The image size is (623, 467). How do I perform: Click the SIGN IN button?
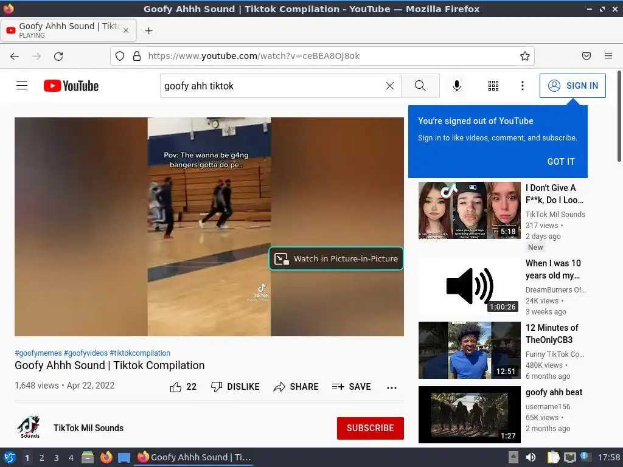(x=573, y=86)
